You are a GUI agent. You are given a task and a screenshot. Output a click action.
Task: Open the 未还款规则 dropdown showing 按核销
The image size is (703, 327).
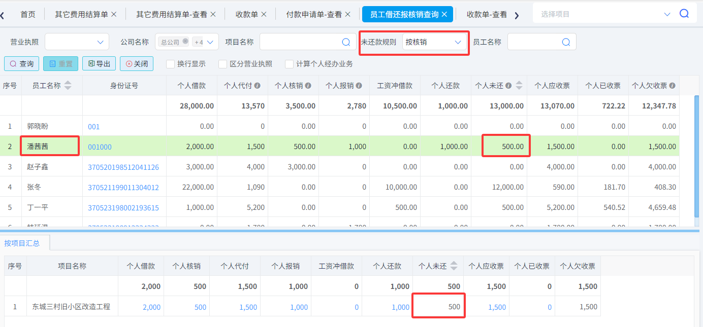point(434,42)
